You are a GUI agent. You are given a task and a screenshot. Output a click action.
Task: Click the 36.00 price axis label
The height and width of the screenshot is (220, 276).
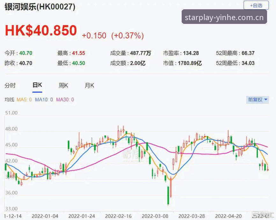tap(11, 193)
